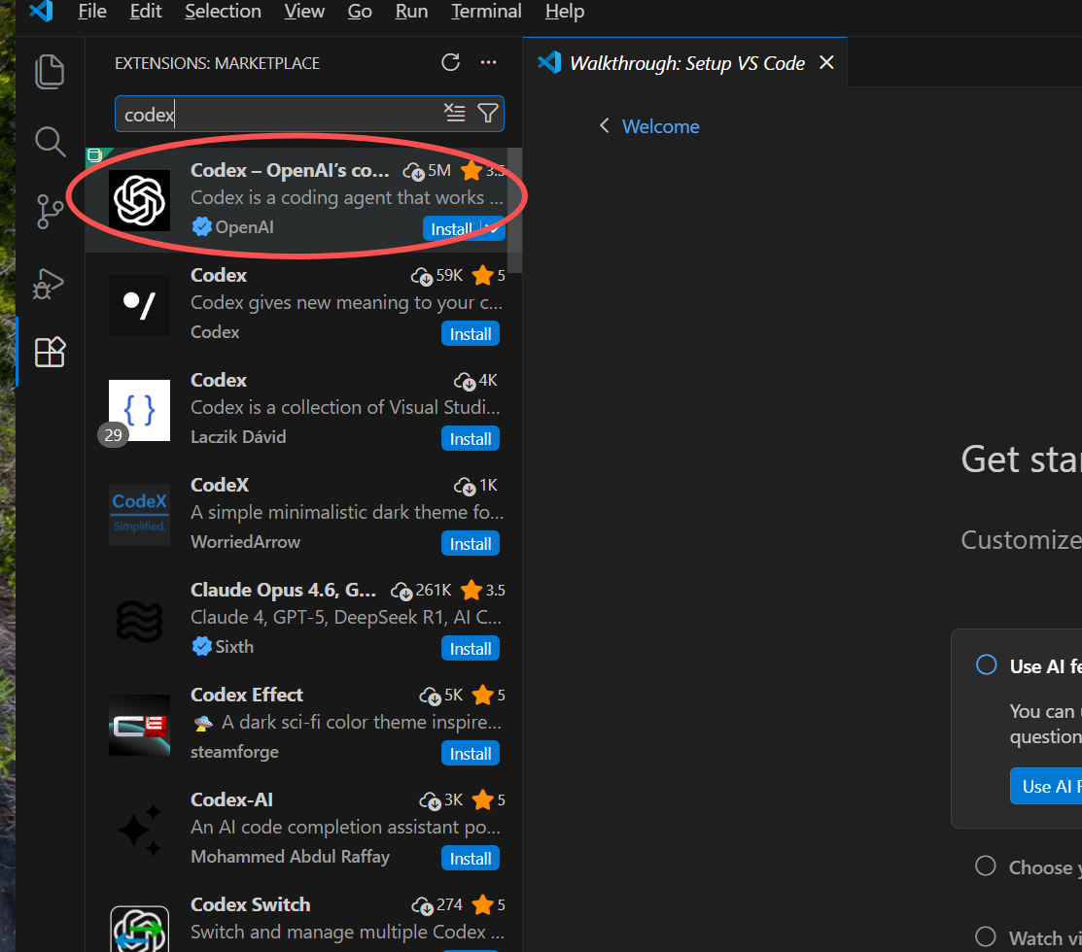Screen dimensions: 1082x952
Task: Open the Search view in activity bar
Action: [50, 142]
